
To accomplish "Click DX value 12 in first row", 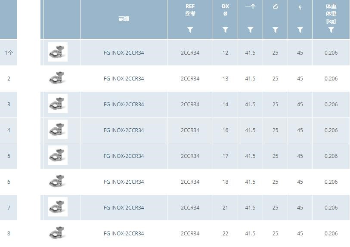I will [225, 53].
